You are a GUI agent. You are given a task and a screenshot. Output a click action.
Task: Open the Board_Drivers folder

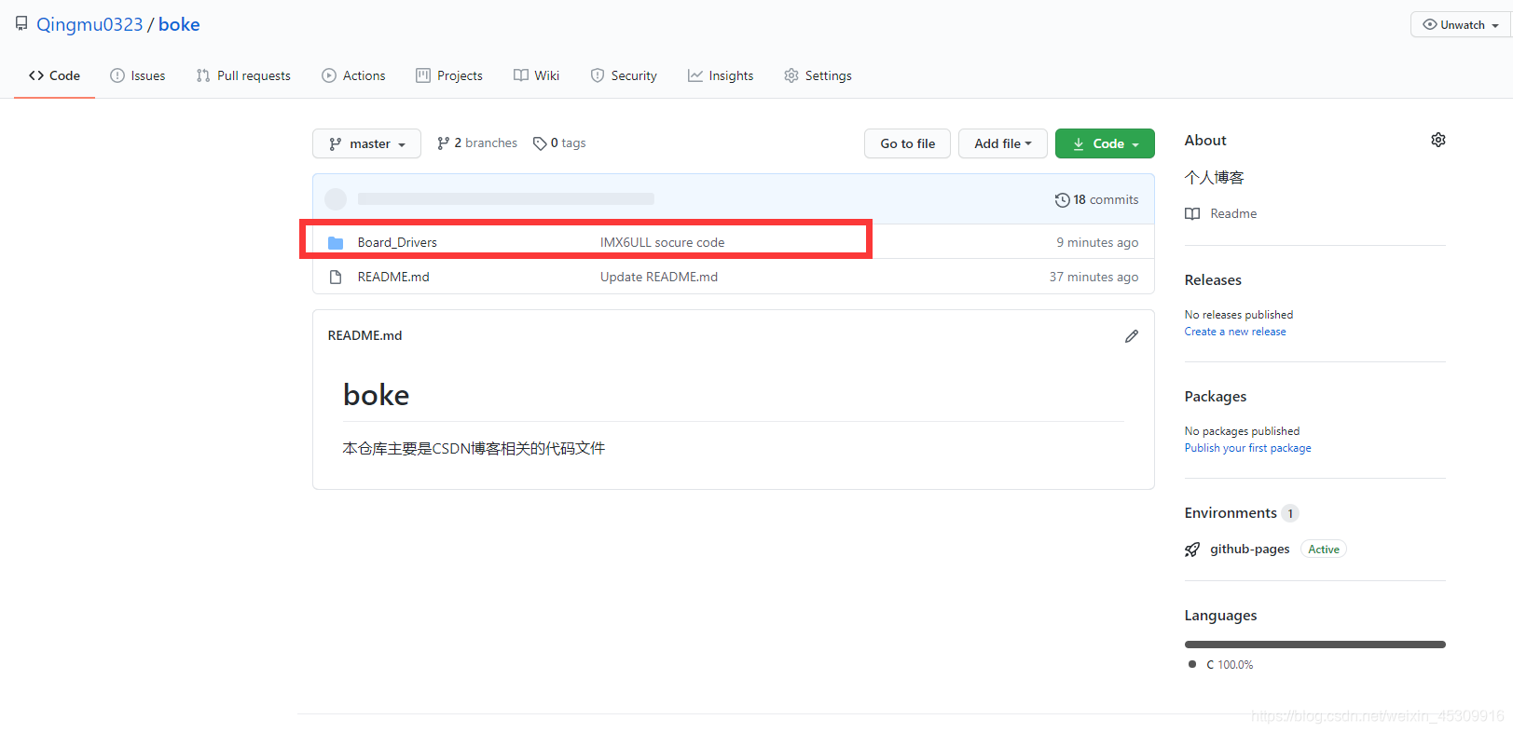click(397, 242)
